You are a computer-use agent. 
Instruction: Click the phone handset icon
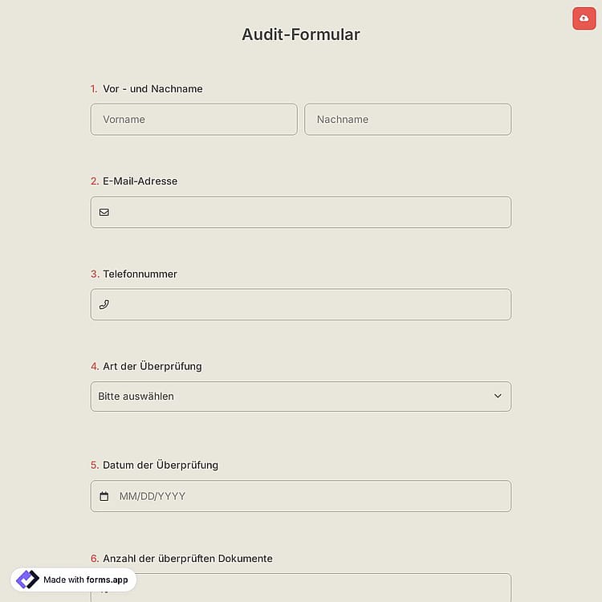pos(104,304)
